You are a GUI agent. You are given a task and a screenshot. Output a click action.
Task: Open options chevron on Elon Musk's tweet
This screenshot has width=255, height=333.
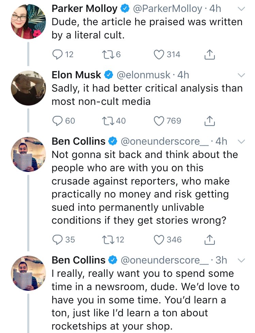[241, 75]
